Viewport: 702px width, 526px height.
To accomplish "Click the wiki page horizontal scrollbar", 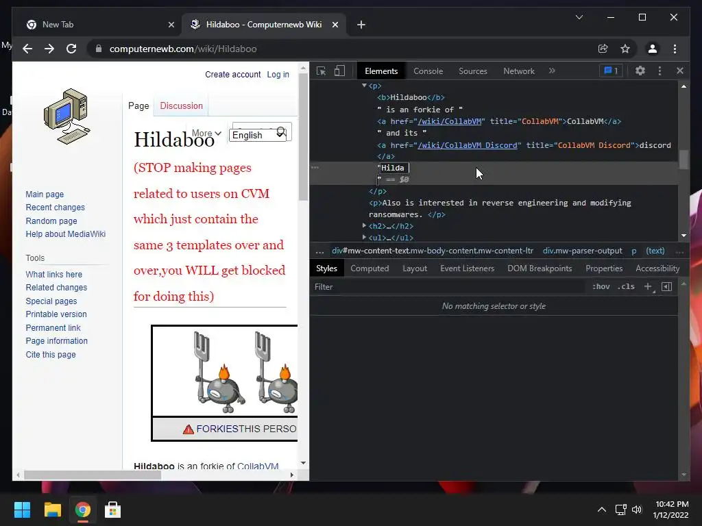I will point(93,475).
